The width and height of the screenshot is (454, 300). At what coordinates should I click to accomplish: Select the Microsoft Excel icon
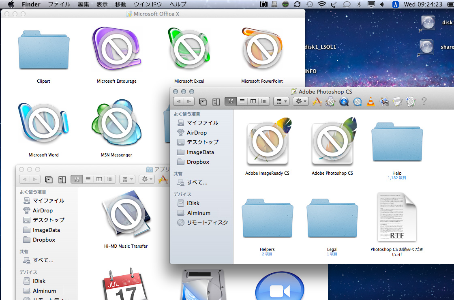click(189, 49)
